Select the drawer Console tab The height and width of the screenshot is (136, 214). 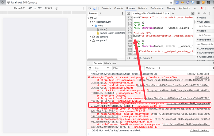(98, 63)
